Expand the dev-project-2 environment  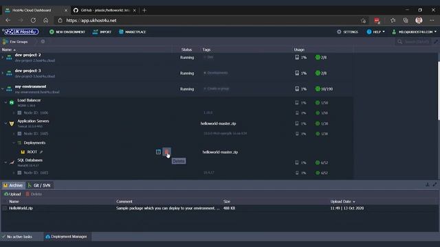click(x=3, y=58)
